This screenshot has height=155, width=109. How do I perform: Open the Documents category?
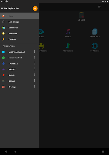(x=95, y=33)
